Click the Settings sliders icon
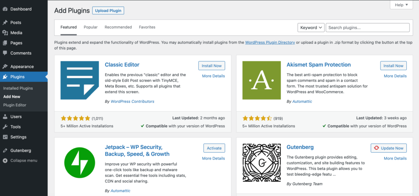This screenshot has width=419, height=196. [x=5, y=137]
